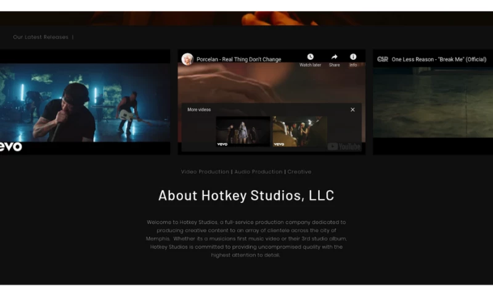Viewport: 493px width, 296px height.
Task: Click the Share arrow icon
Action: [334, 57]
